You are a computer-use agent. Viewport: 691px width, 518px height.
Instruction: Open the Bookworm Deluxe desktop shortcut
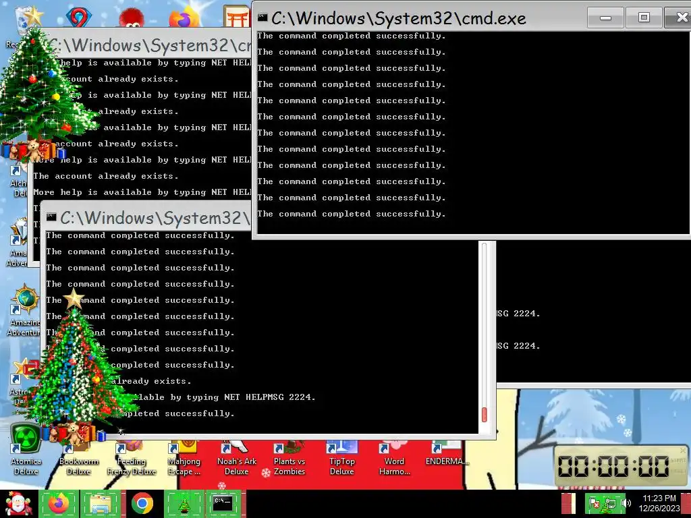pos(78,459)
